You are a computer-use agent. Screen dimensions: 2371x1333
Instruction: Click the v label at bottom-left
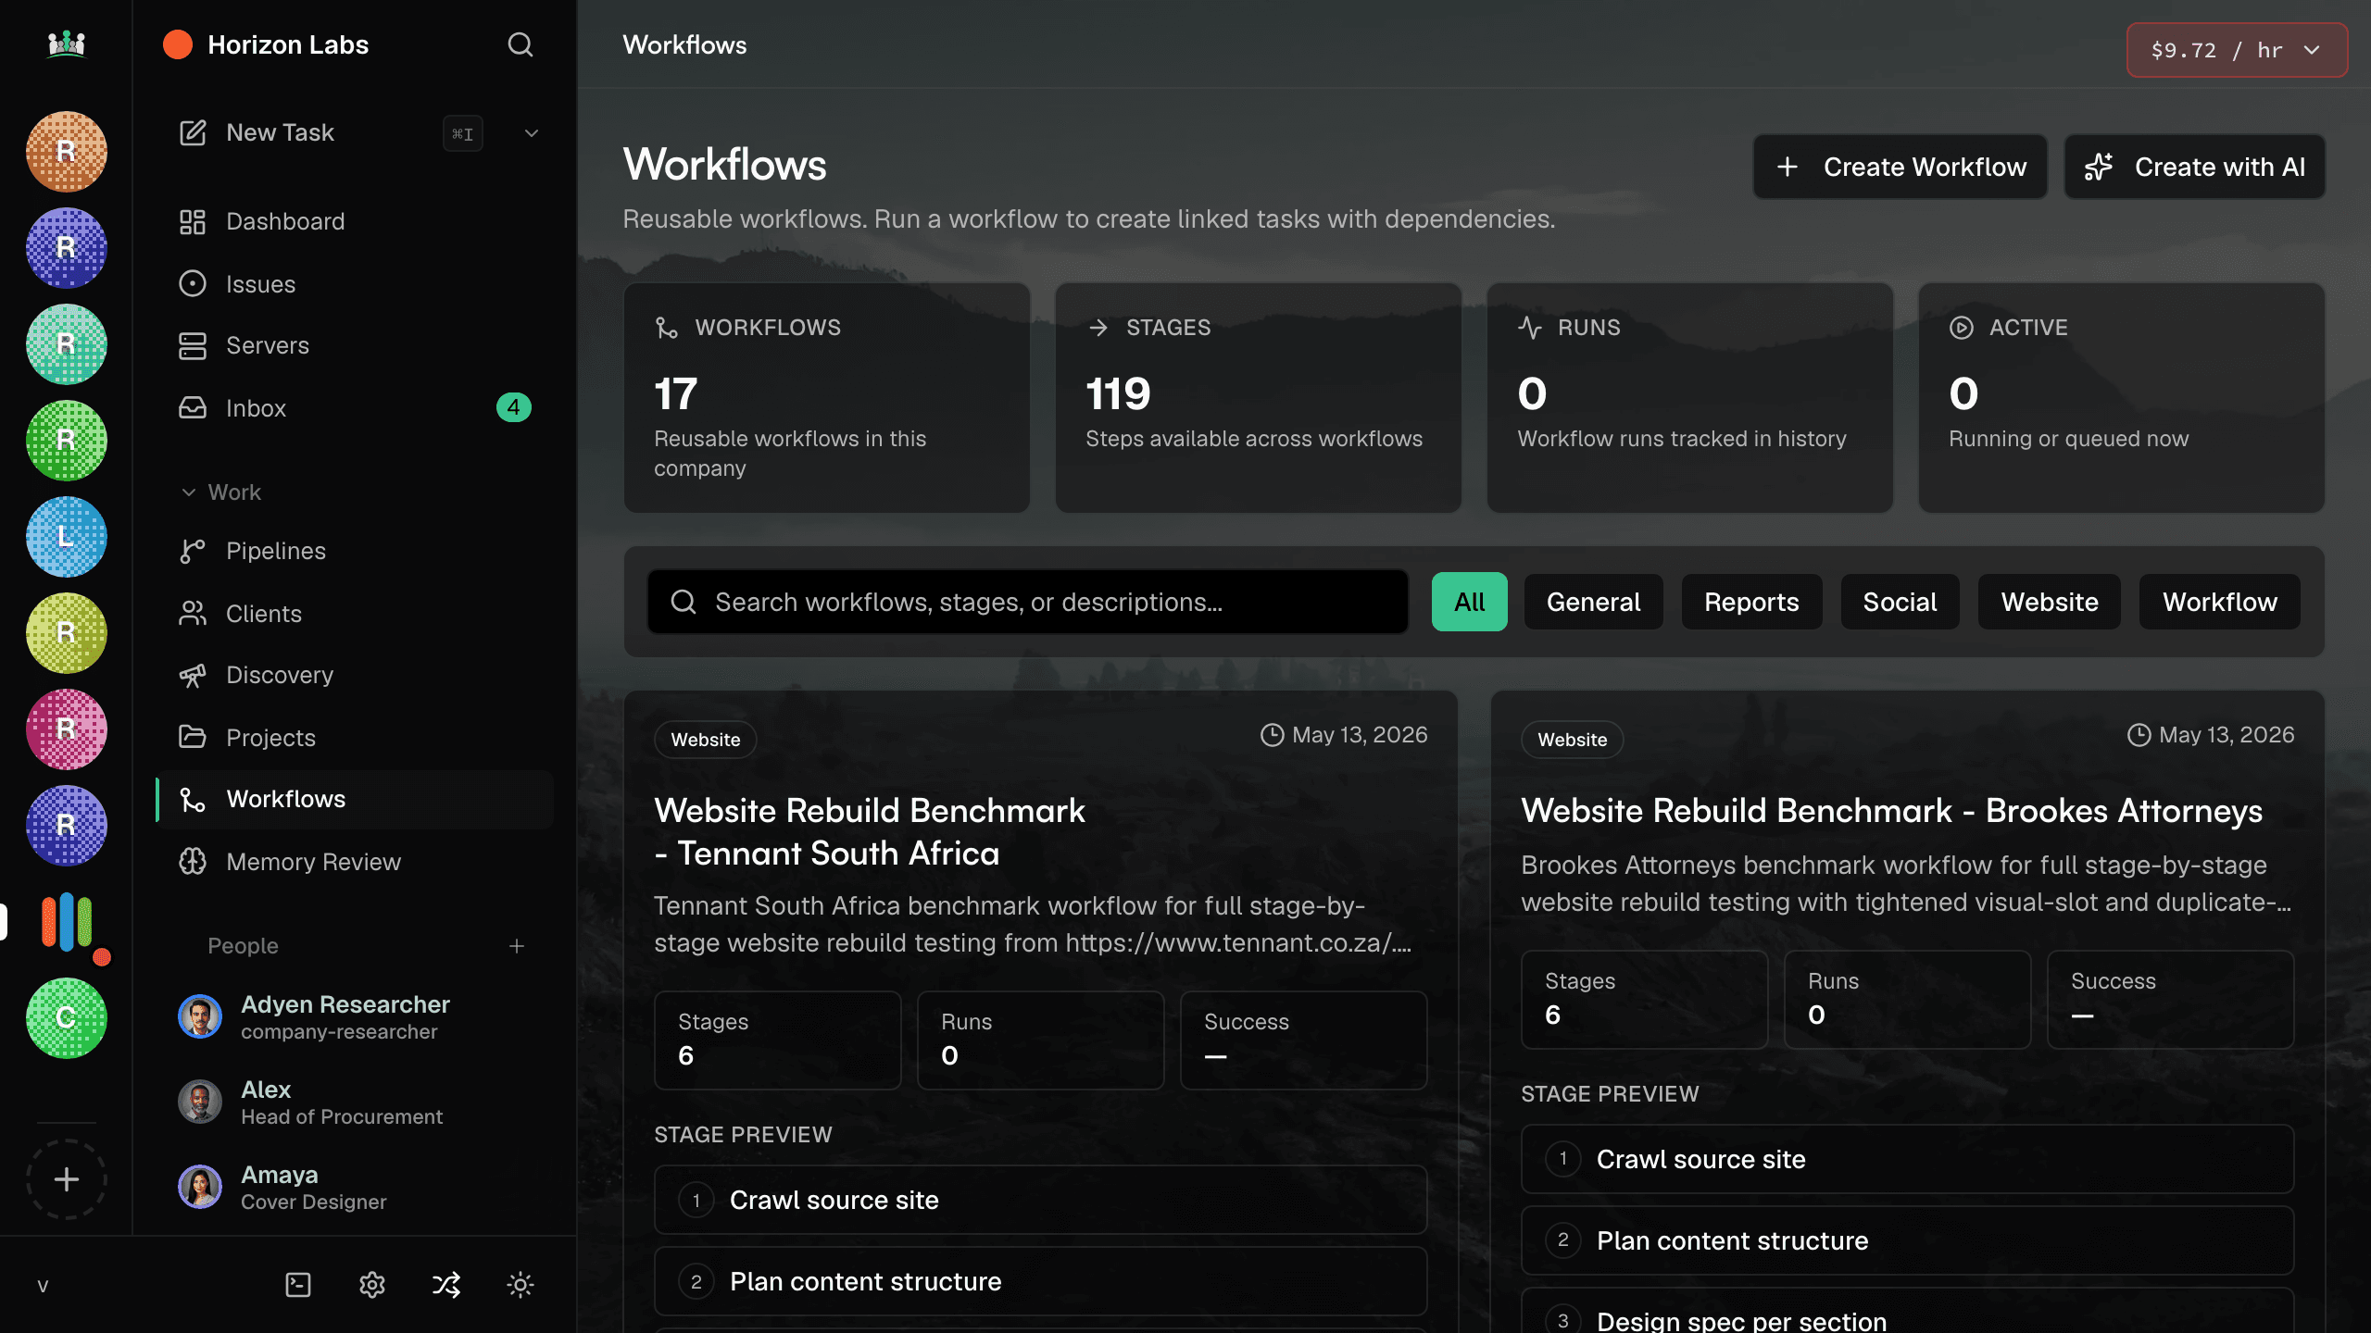coord(43,1285)
